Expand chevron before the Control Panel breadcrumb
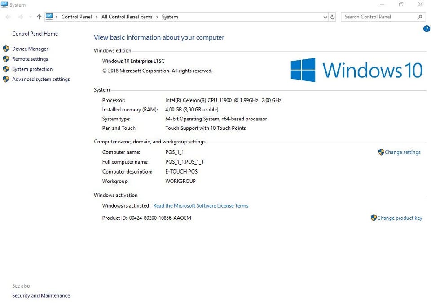The width and height of the screenshot is (431, 307). [57, 17]
